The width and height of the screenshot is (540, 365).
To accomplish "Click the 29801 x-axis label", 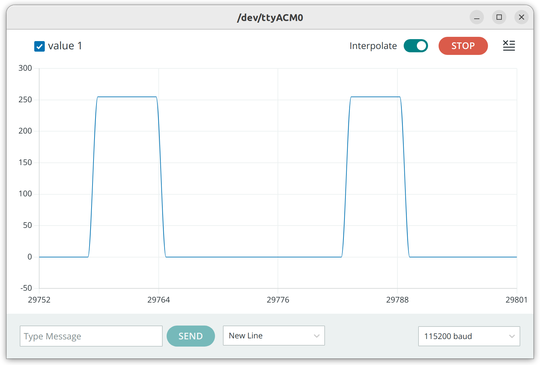I will click(x=517, y=300).
